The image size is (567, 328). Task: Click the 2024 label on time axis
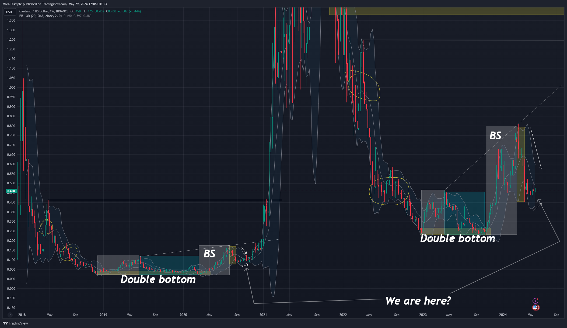click(x=503, y=315)
